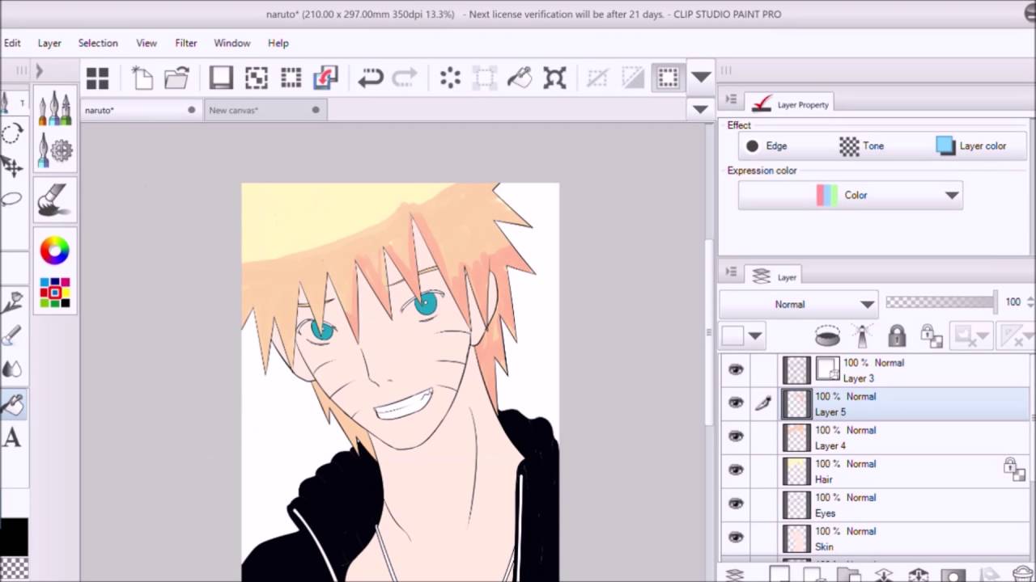The image size is (1036, 582).
Task: Open the View menu
Action: pyautogui.click(x=146, y=43)
